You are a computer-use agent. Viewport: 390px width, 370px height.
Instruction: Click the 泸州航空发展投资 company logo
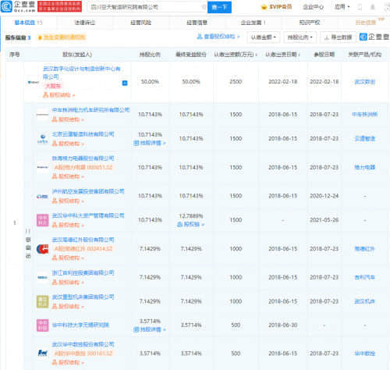pos(42,196)
